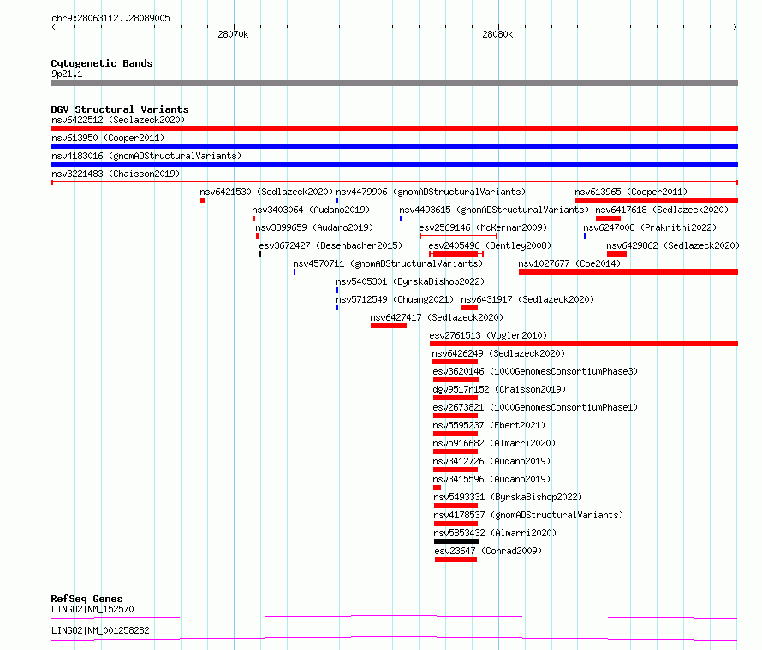Select the nsv4178537 (gnomADStructuralVariants) label
Viewport: 762px width, 650px height.
click(528, 515)
